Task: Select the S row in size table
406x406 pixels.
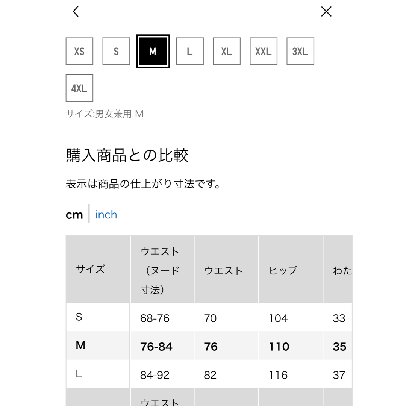Action: point(209,317)
